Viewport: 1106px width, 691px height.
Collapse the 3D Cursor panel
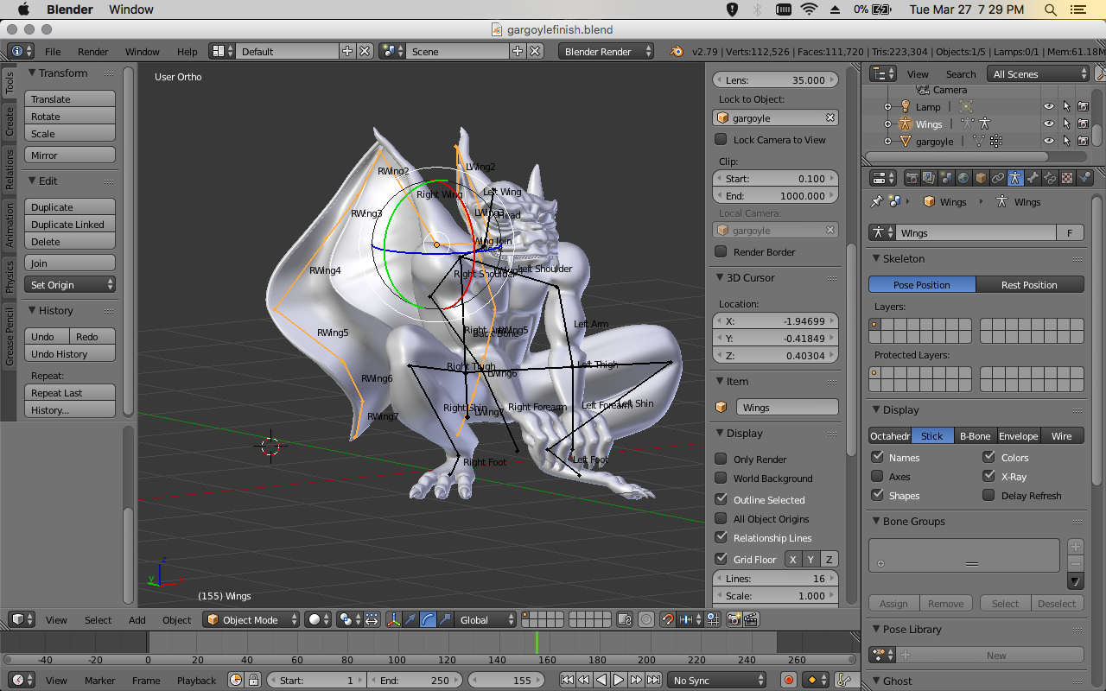click(x=720, y=277)
